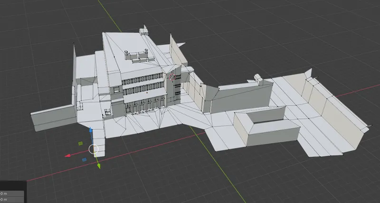The image size is (380, 203).
Task: Click the orange object origin dot
Action: tap(147, 92)
